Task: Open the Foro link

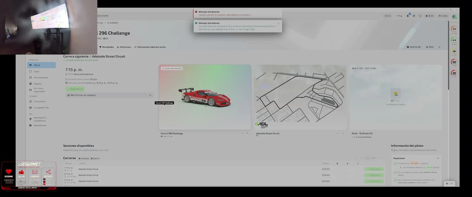Action: (430, 47)
